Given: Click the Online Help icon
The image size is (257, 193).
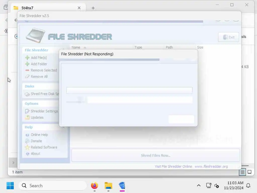Looking at the screenshot, I should coord(27,135).
